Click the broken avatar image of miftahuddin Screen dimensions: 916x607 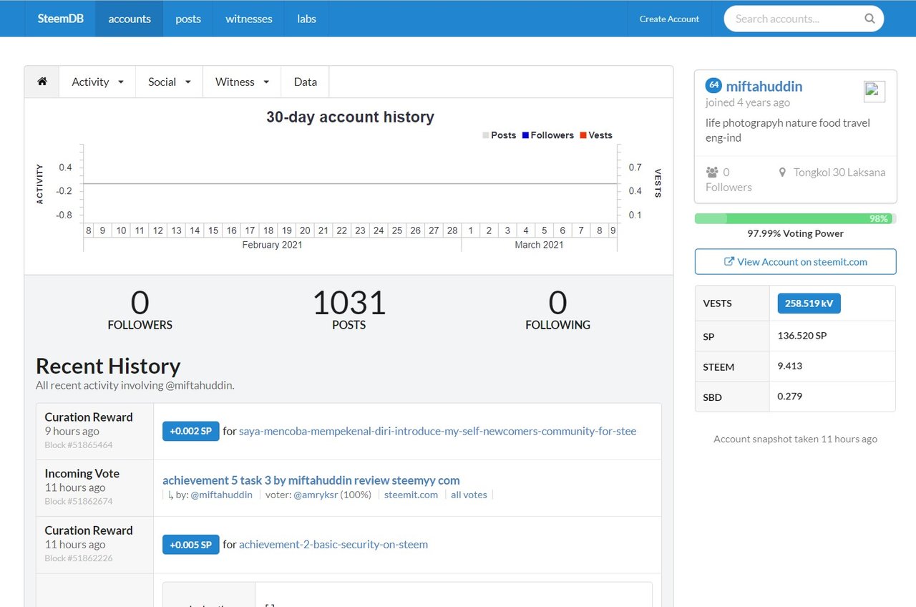pos(874,92)
